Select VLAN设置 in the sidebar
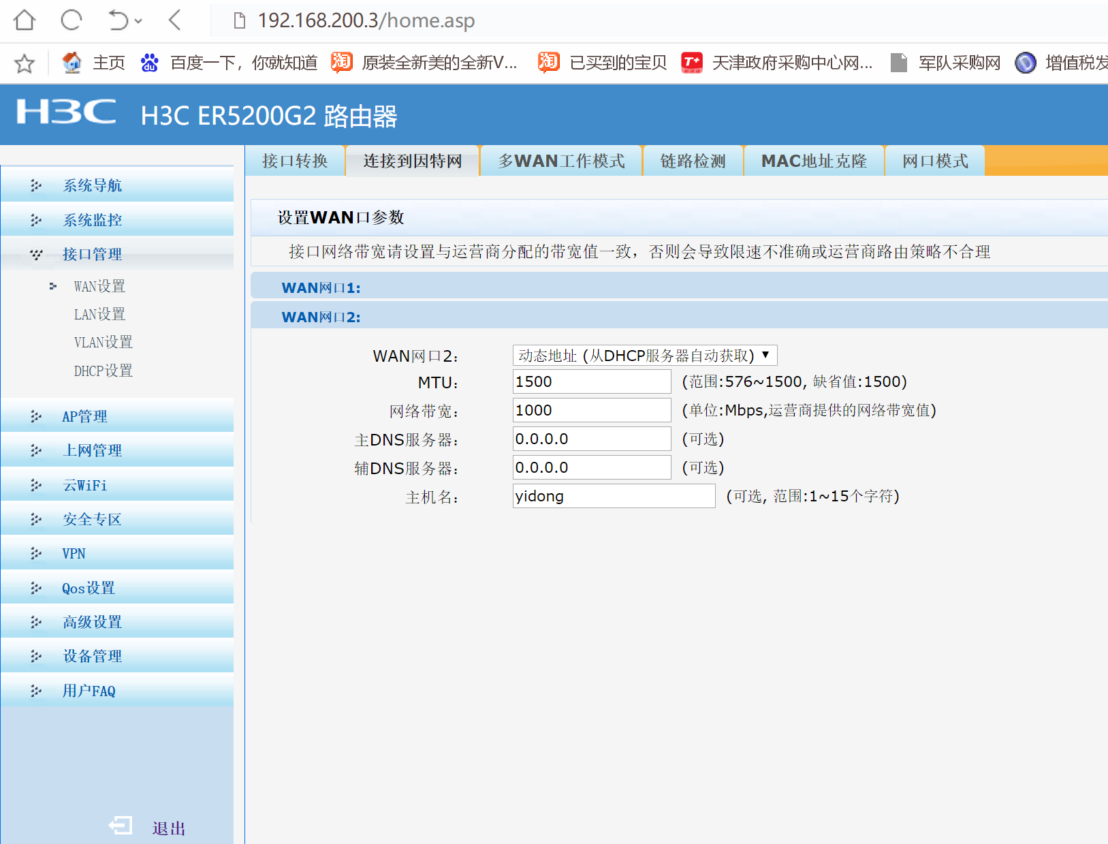The height and width of the screenshot is (844, 1108). click(104, 342)
